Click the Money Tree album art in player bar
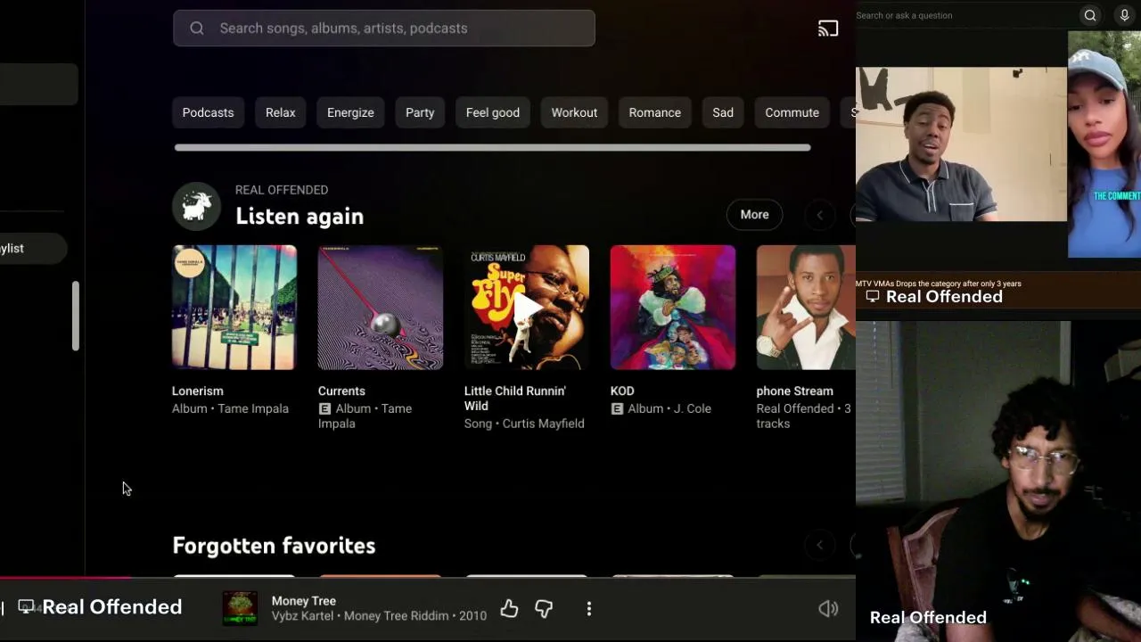 pos(240,608)
